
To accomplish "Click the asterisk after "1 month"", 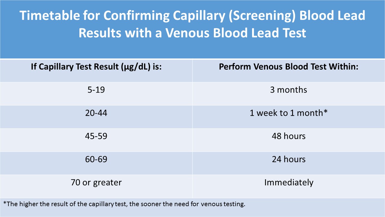I will (325, 112).
